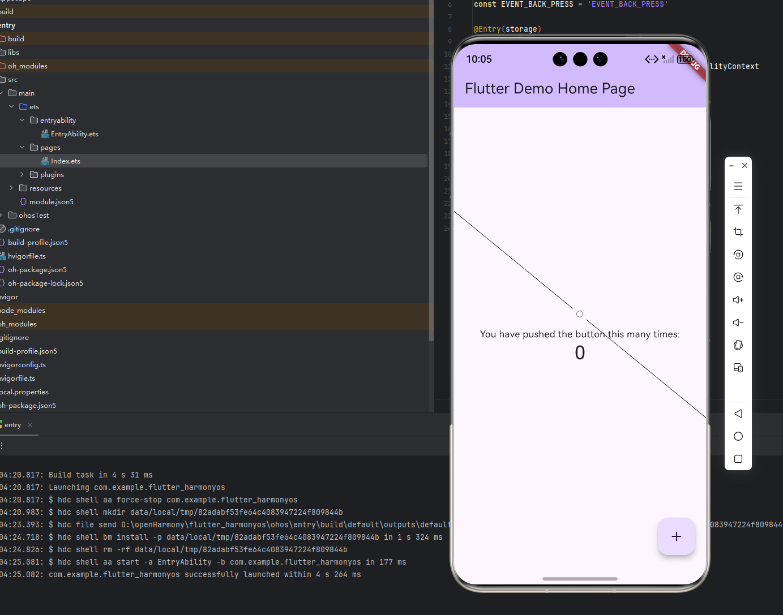Viewport: 783px width, 615px height.
Task: Click the EVENT_BACK_PRESS constant in editor
Action: click(537, 5)
